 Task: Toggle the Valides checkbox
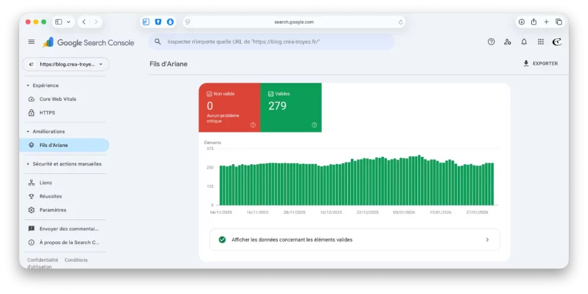pyautogui.click(x=271, y=94)
